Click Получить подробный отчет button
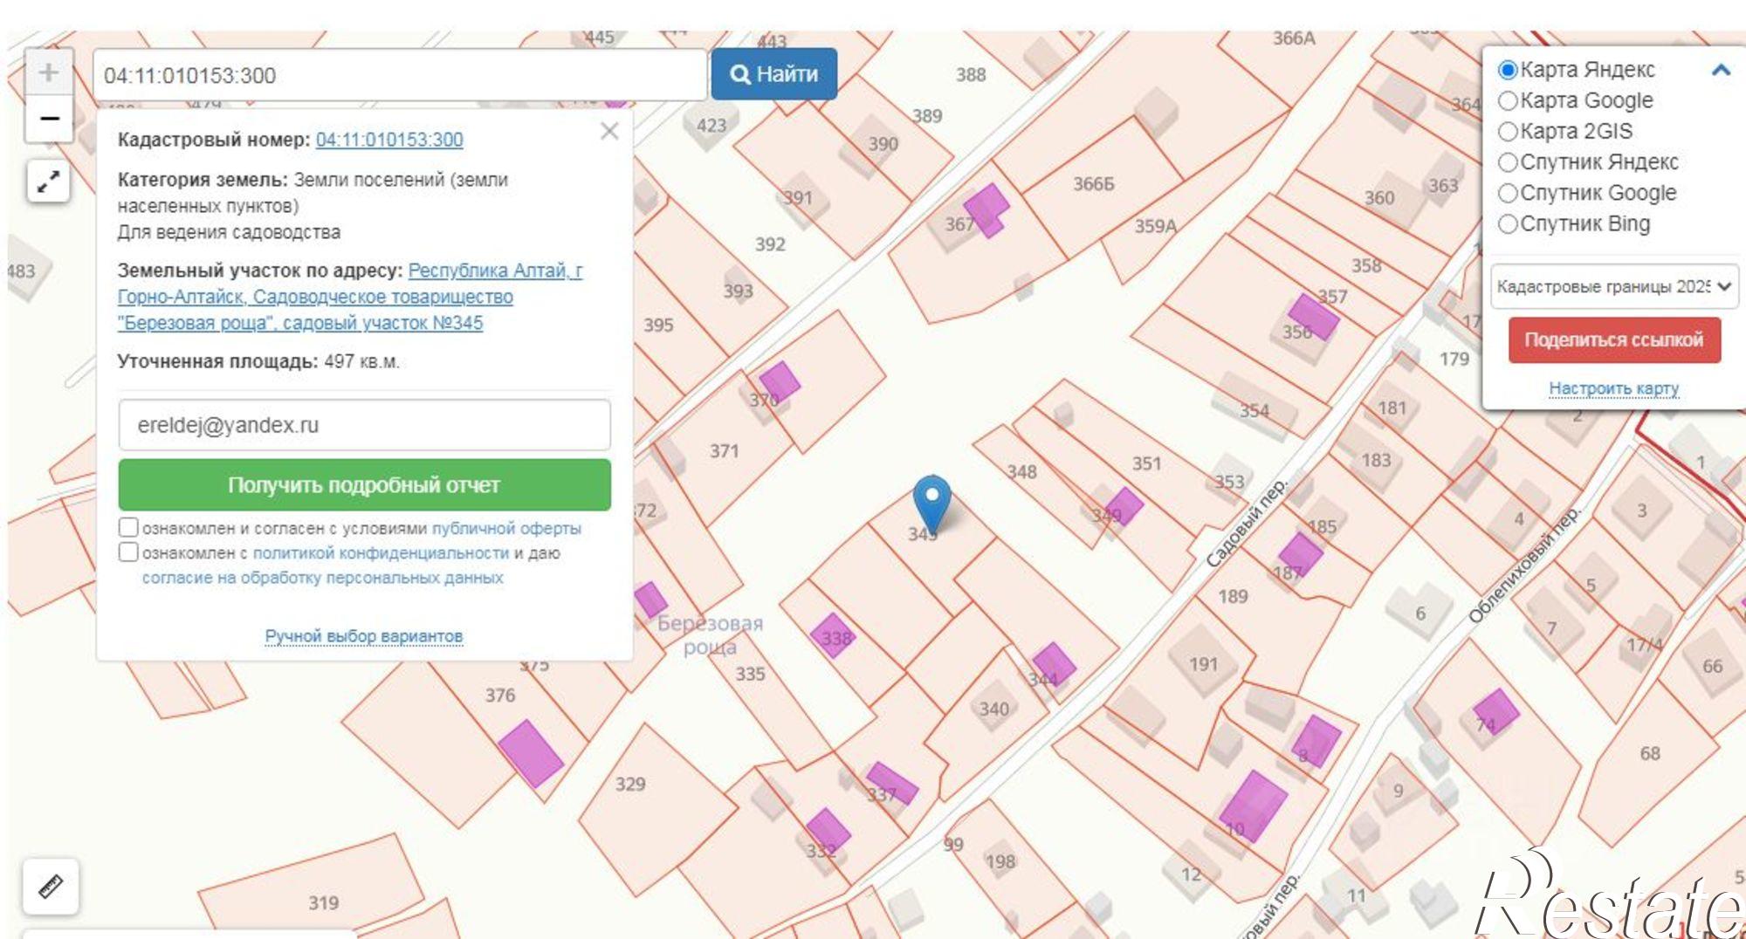This screenshot has height=939, width=1746. [364, 485]
